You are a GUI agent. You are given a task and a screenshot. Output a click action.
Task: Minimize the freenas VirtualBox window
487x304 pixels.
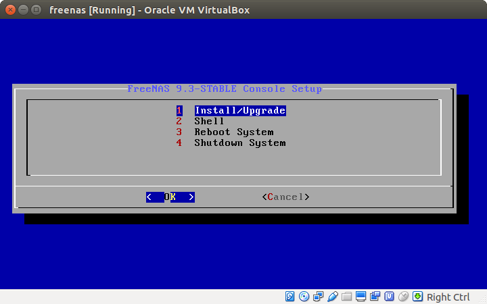click(x=23, y=10)
